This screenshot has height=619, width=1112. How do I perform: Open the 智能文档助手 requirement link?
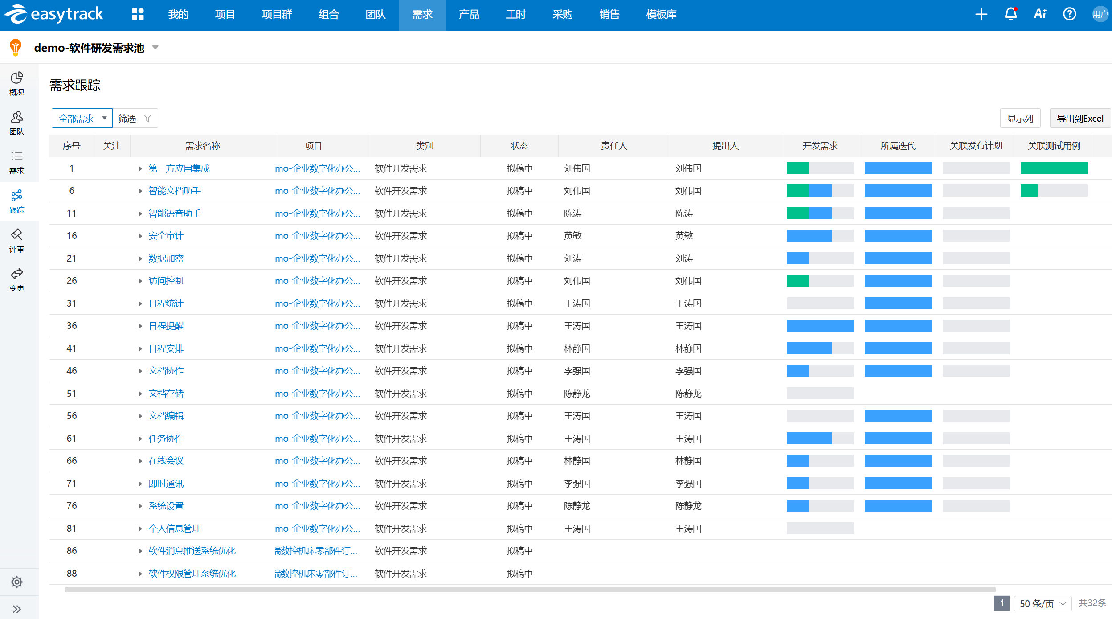point(175,191)
